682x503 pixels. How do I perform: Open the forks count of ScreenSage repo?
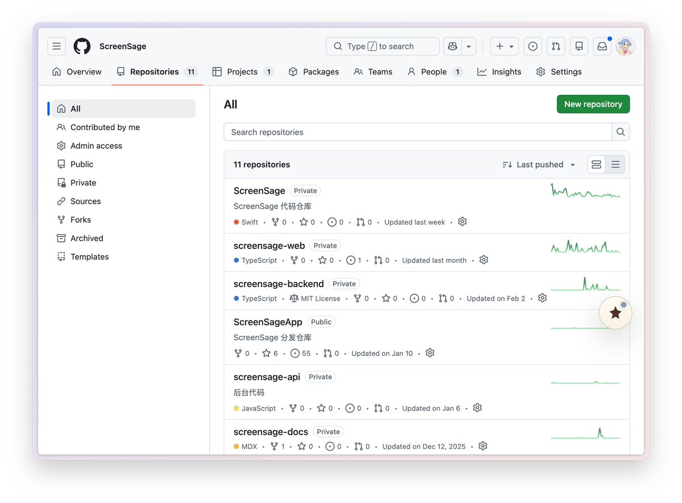pos(279,222)
